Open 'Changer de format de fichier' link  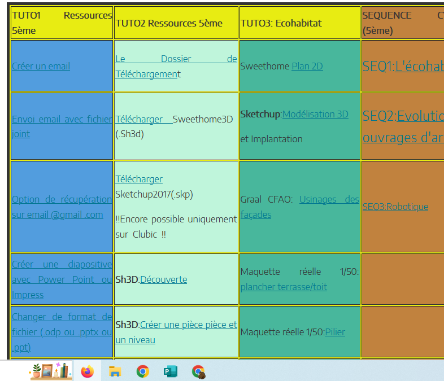tap(62, 332)
